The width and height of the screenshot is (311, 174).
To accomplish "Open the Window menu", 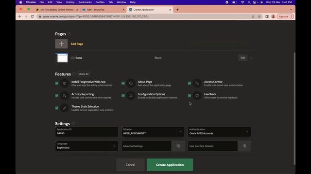I will [121, 2].
